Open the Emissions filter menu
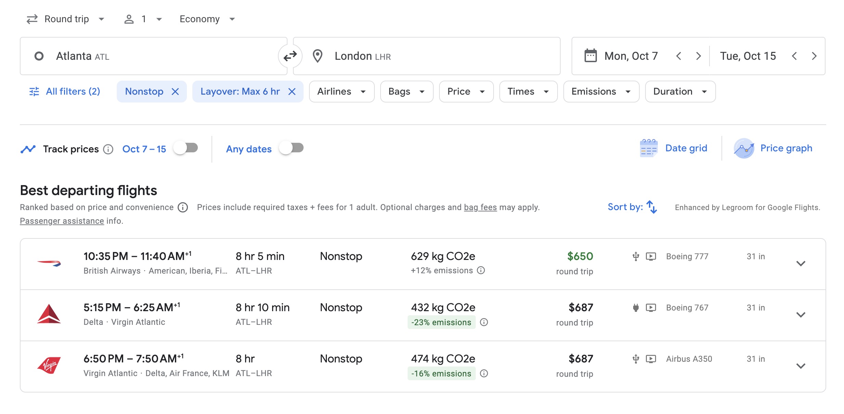 click(601, 92)
